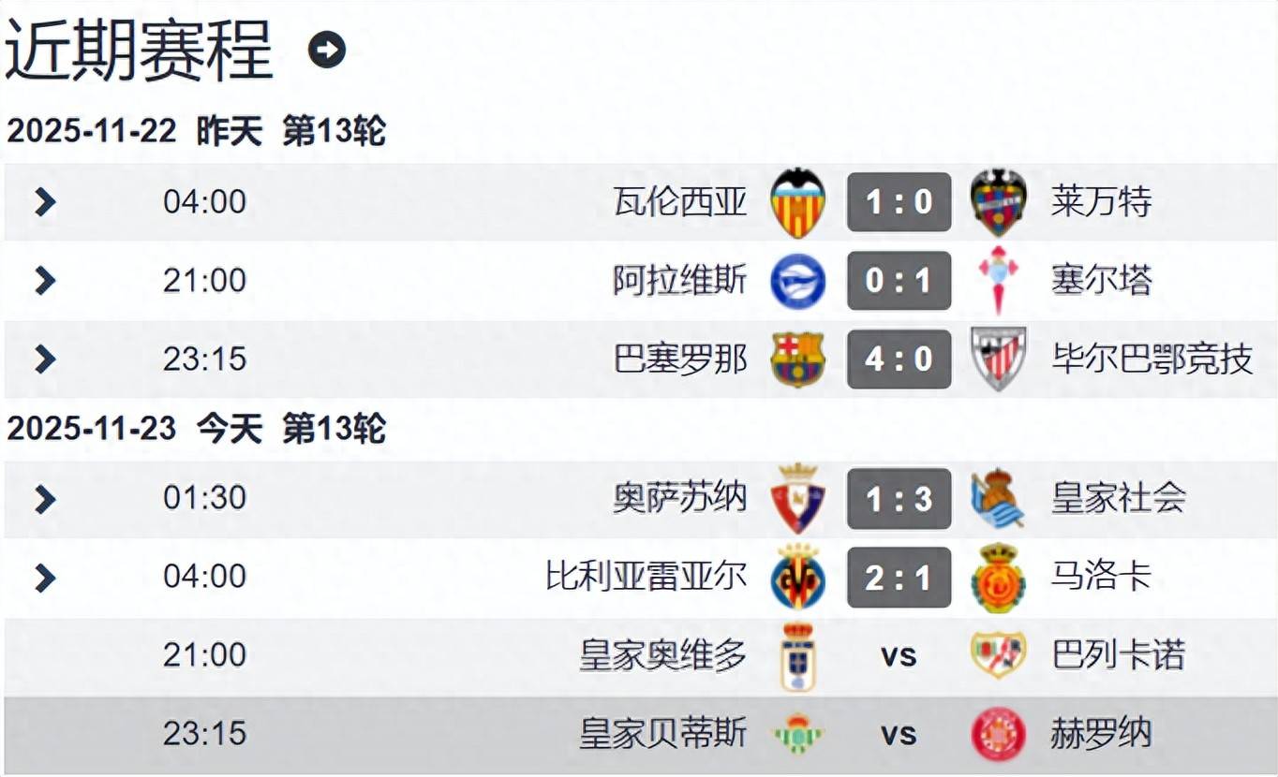Click the 比利亚雷亚尔 yellow crest

(x=797, y=577)
